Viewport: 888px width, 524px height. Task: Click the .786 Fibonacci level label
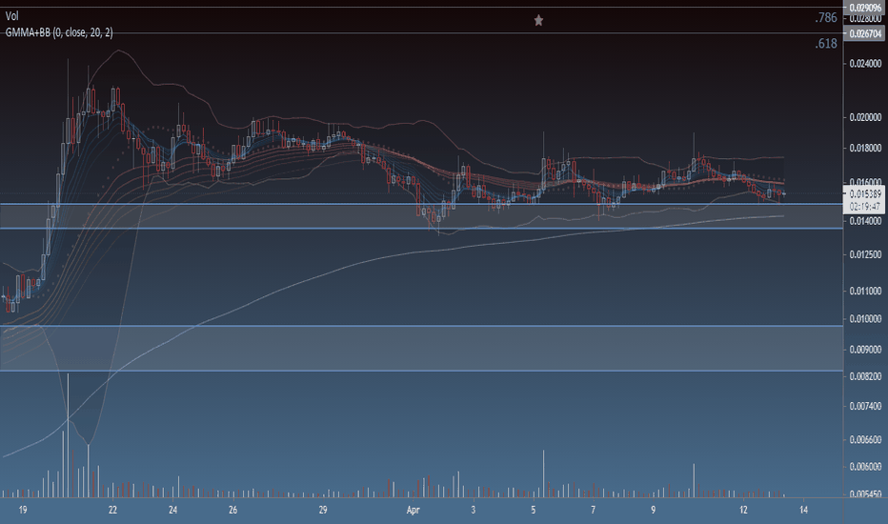click(x=826, y=17)
